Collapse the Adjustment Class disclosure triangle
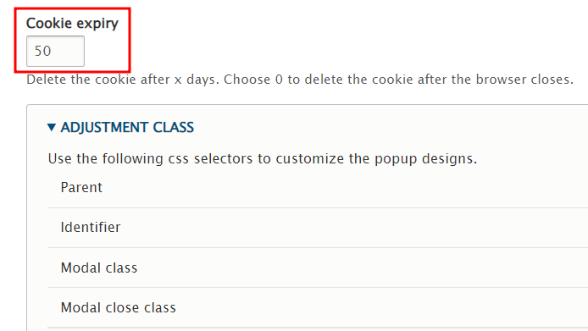This screenshot has height=331, width=588. coord(52,128)
